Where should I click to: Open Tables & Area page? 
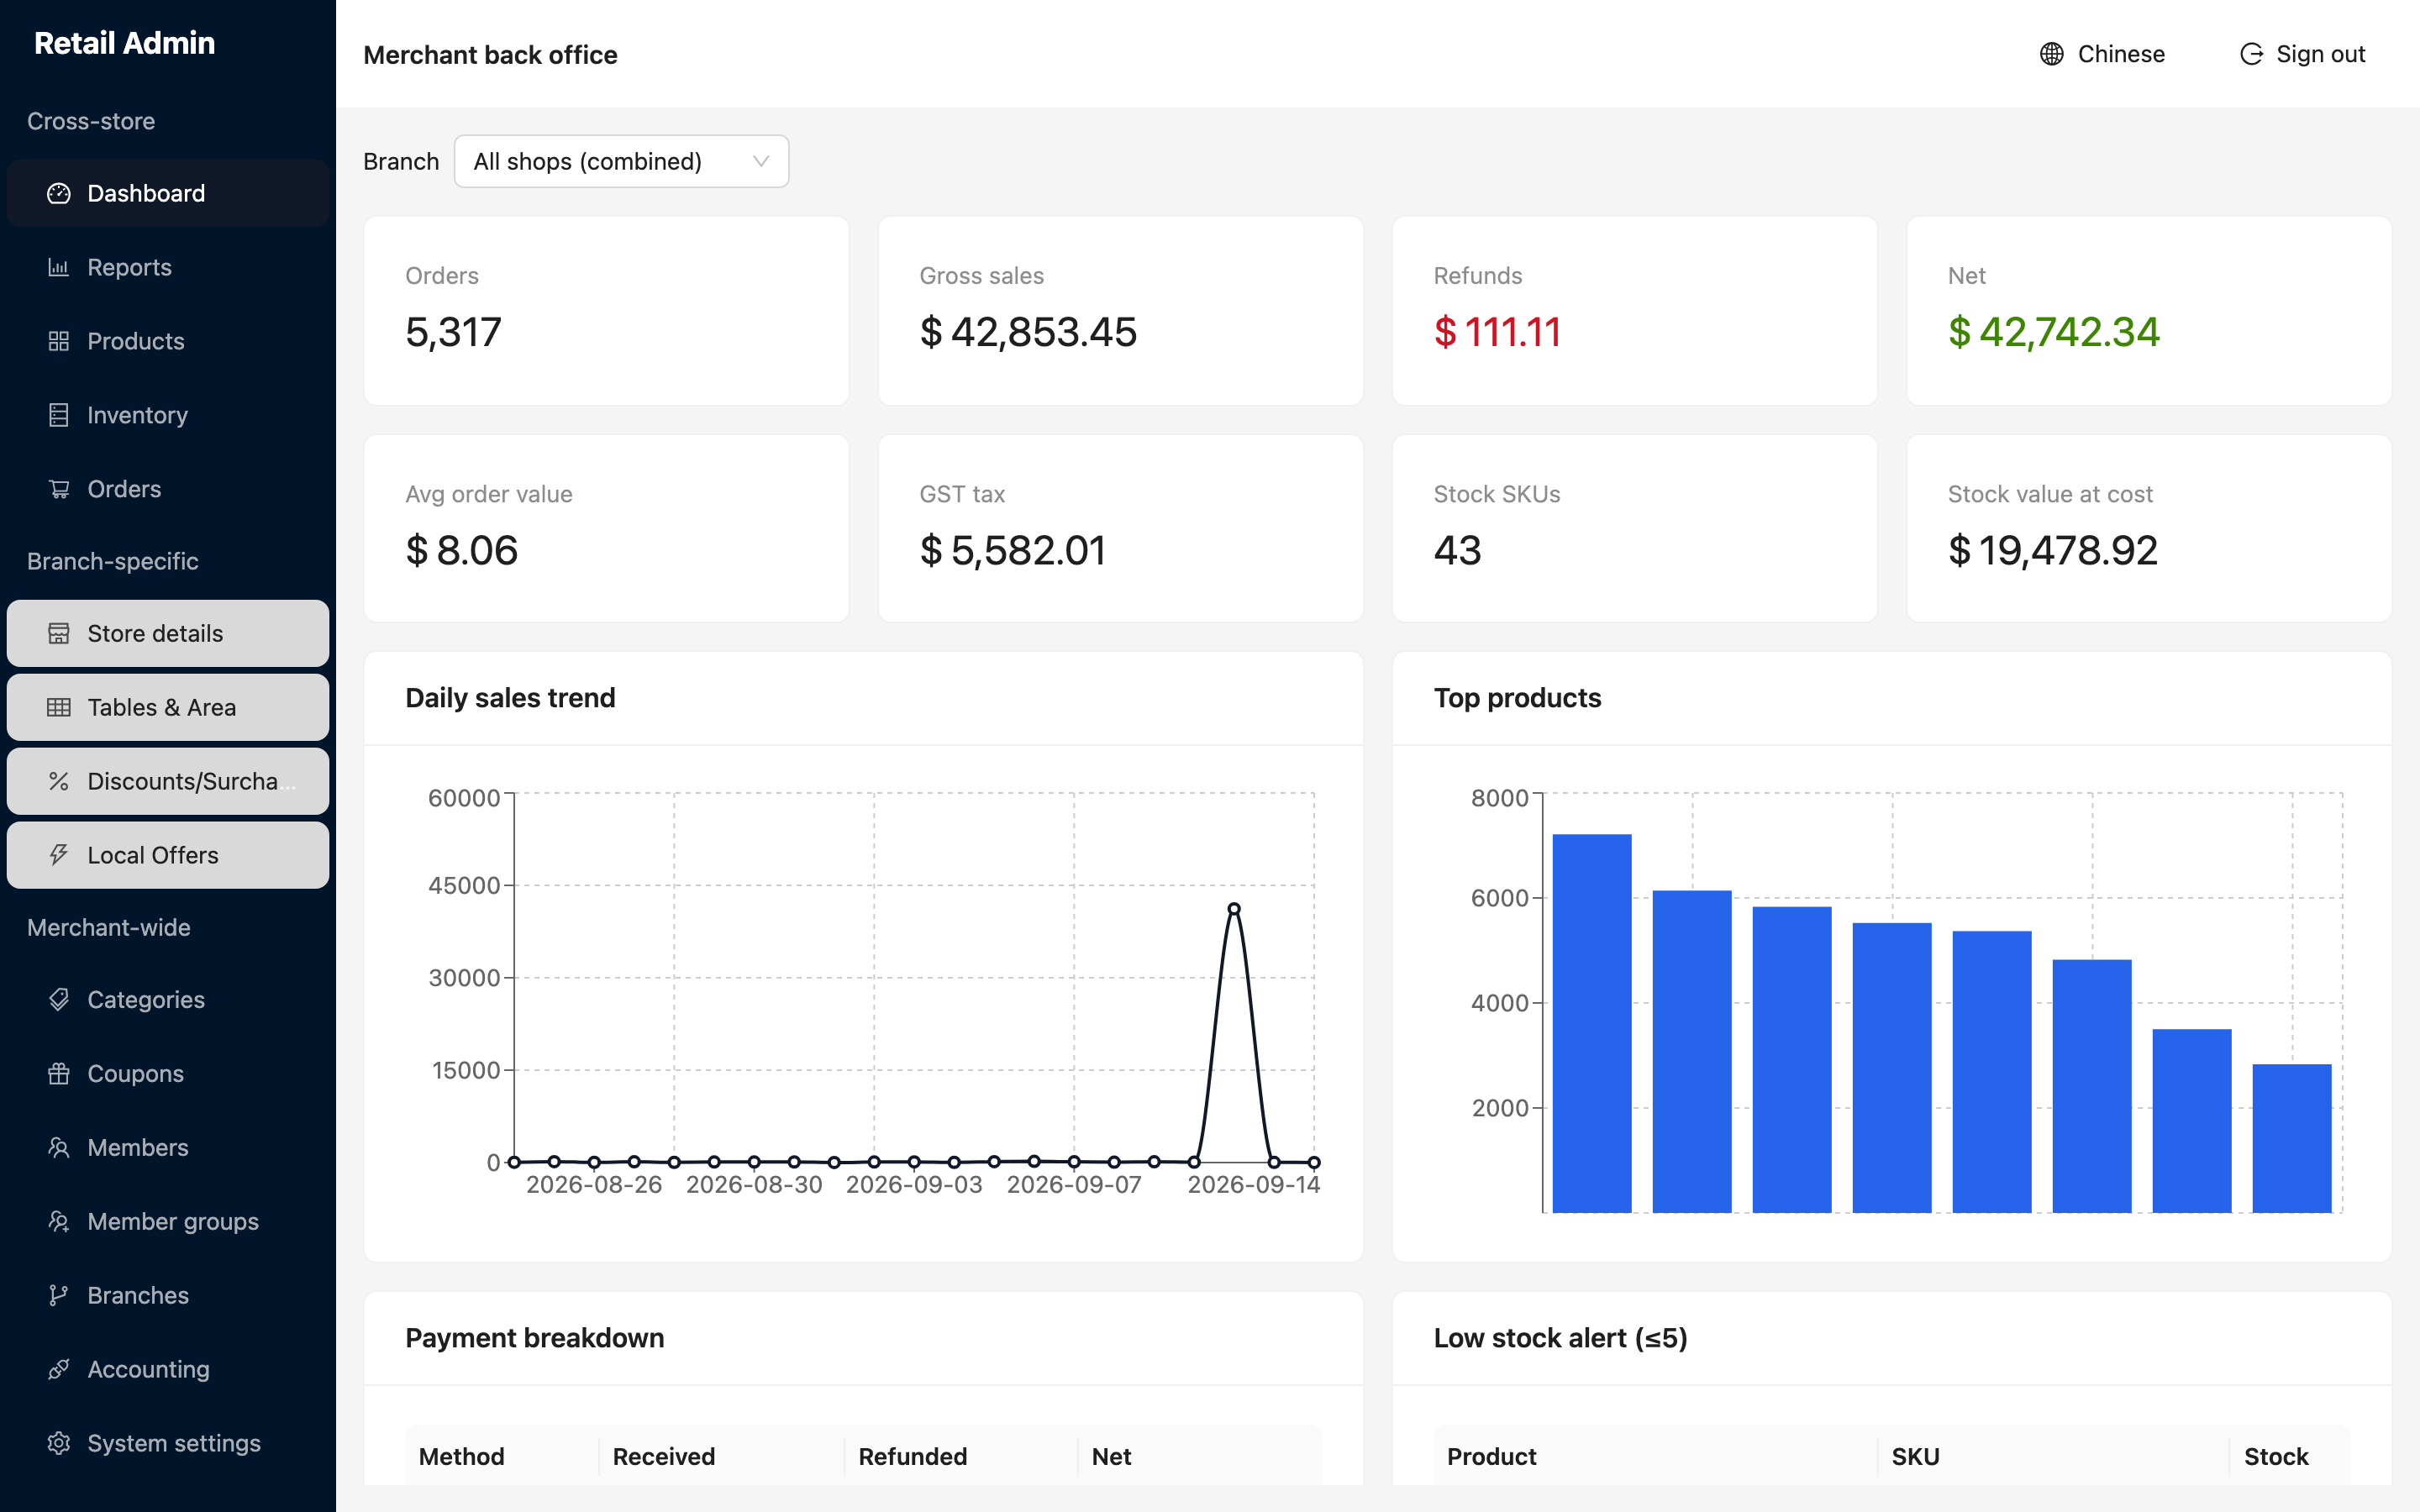click(x=168, y=707)
